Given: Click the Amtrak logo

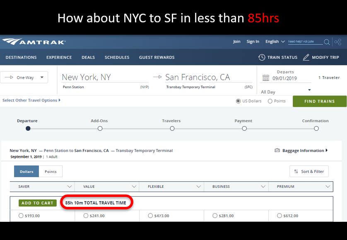Looking at the screenshot, I should (x=34, y=41).
